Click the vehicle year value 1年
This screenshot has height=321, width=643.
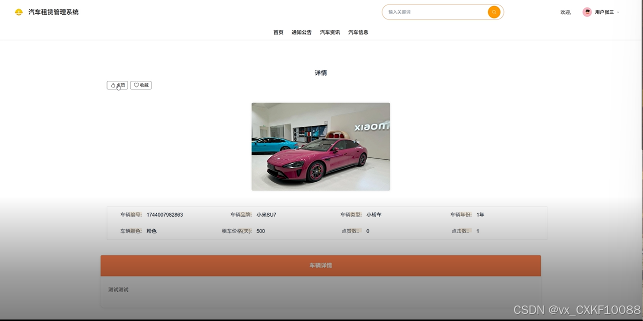tap(480, 215)
